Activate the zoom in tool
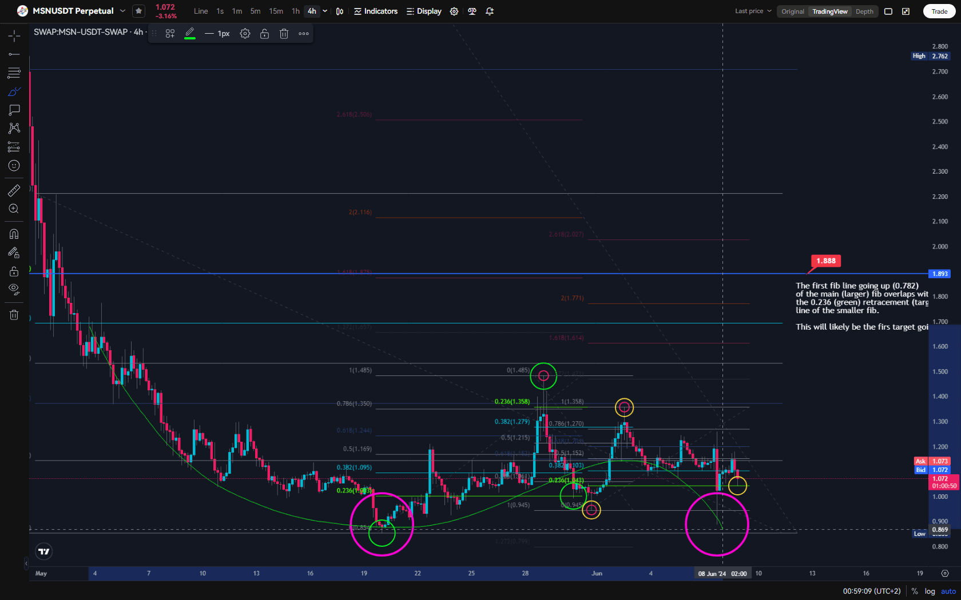This screenshot has height=600, width=961. [x=14, y=209]
